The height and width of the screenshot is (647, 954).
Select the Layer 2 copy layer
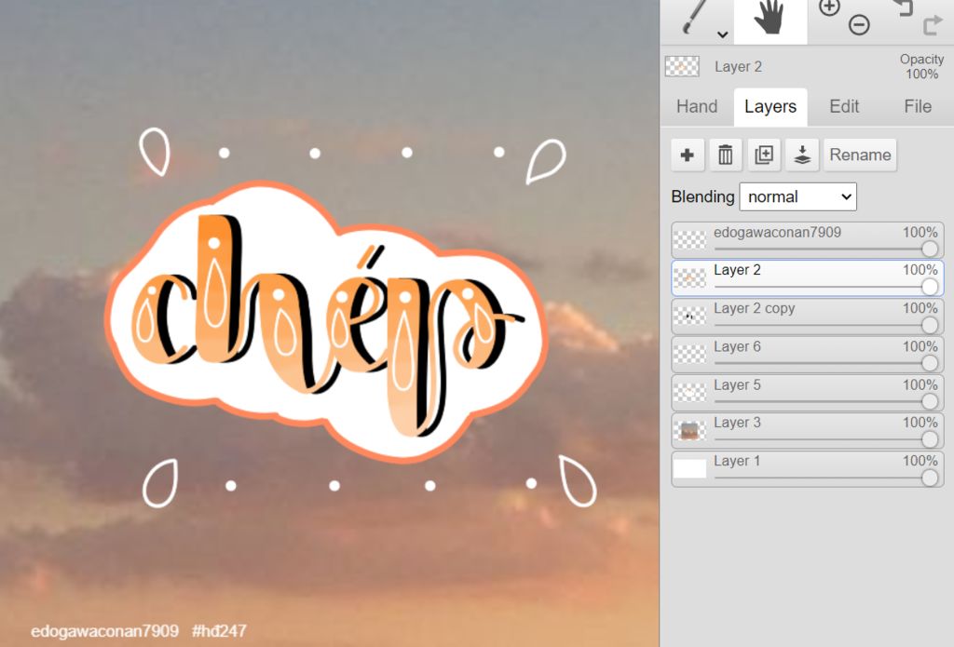click(808, 317)
